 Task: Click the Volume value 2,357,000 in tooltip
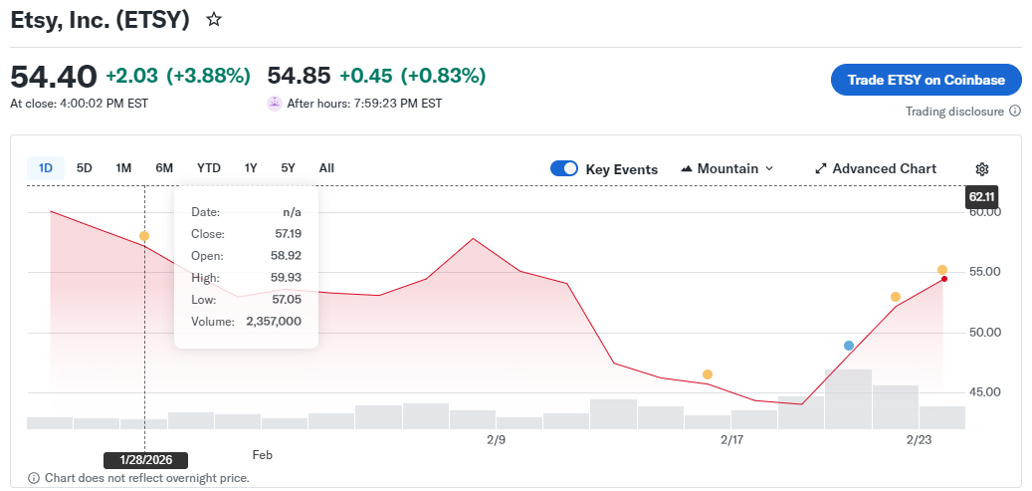point(274,322)
